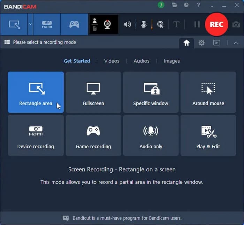This screenshot has height=225, width=244.
Task: Switch to the Audios tab
Action: click(142, 61)
